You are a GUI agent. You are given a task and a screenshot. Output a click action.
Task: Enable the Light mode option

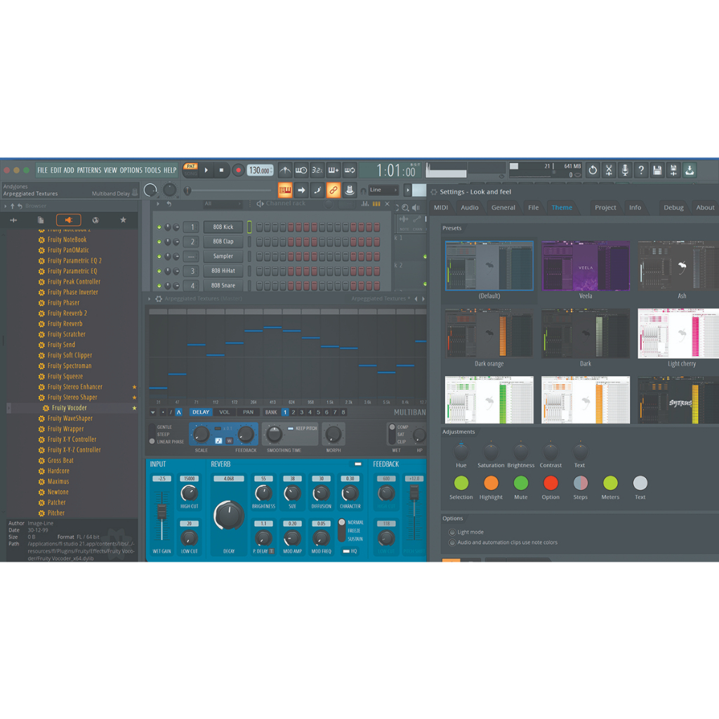coord(451,532)
